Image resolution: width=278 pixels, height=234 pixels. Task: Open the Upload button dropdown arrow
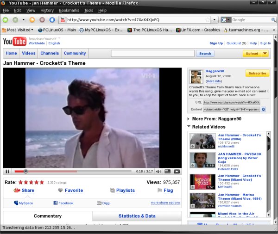pos(265,54)
